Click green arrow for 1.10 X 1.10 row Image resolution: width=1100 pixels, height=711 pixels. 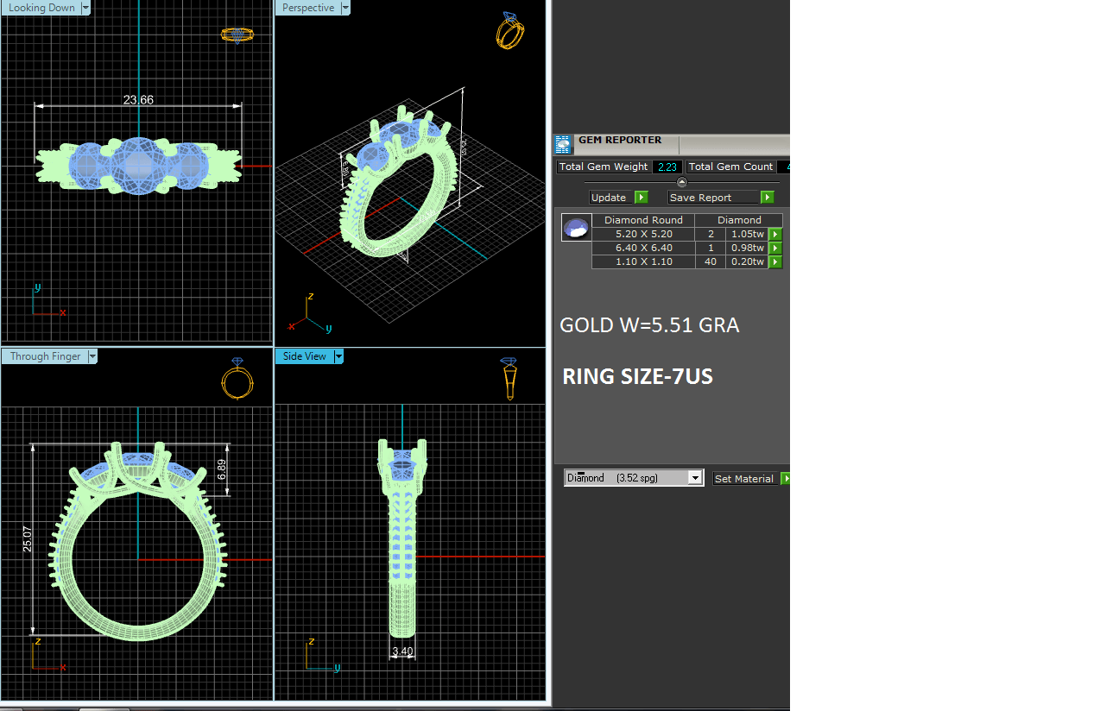pos(775,262)
